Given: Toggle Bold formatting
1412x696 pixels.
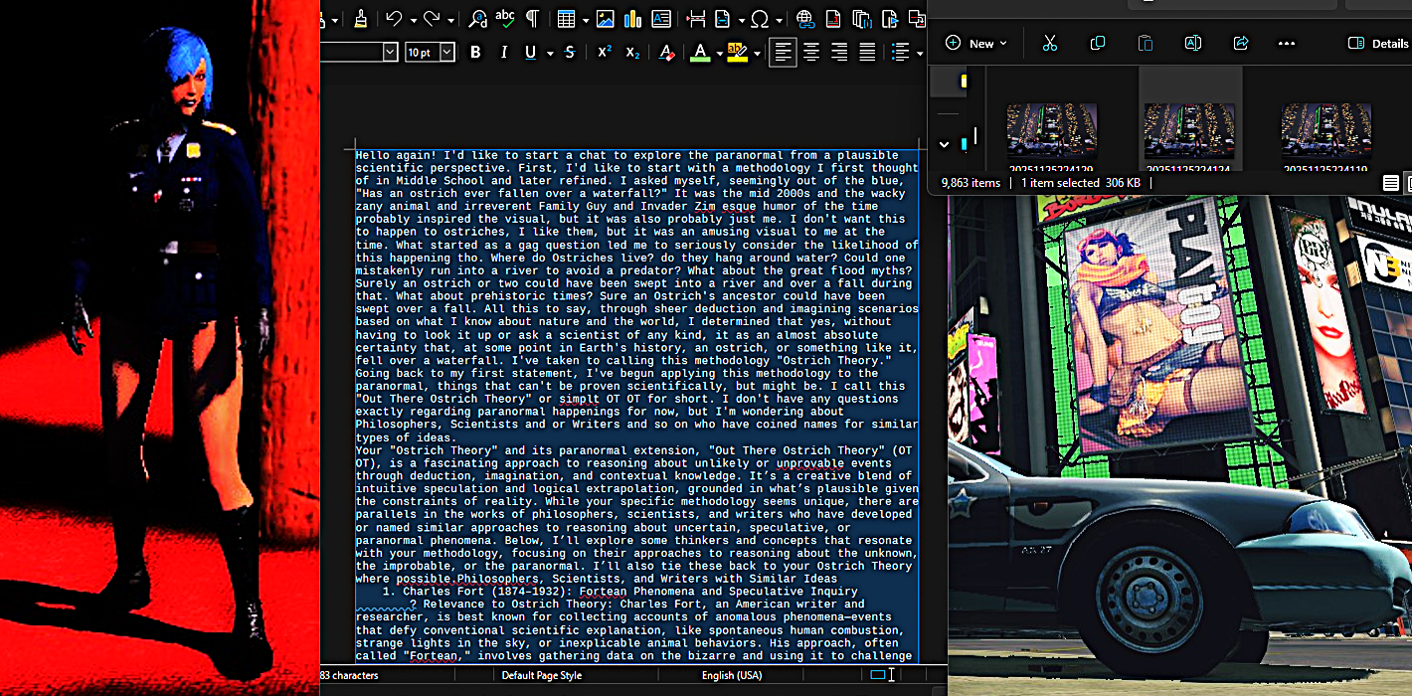Looking at the screenshot, I should coord(475,53).
